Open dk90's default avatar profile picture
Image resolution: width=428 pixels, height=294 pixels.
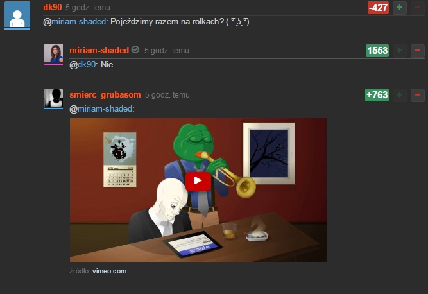(x=17, y=15)
